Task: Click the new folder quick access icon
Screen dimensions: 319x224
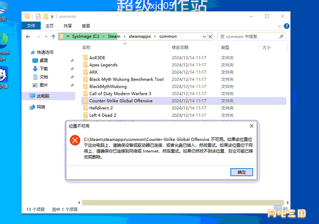Action: [46, 16]
